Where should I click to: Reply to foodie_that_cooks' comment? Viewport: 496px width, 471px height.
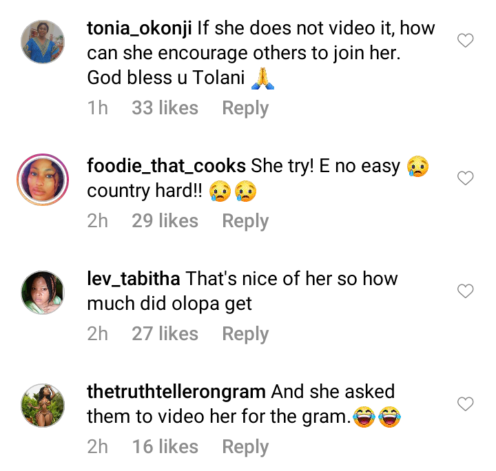click(245, 221)
